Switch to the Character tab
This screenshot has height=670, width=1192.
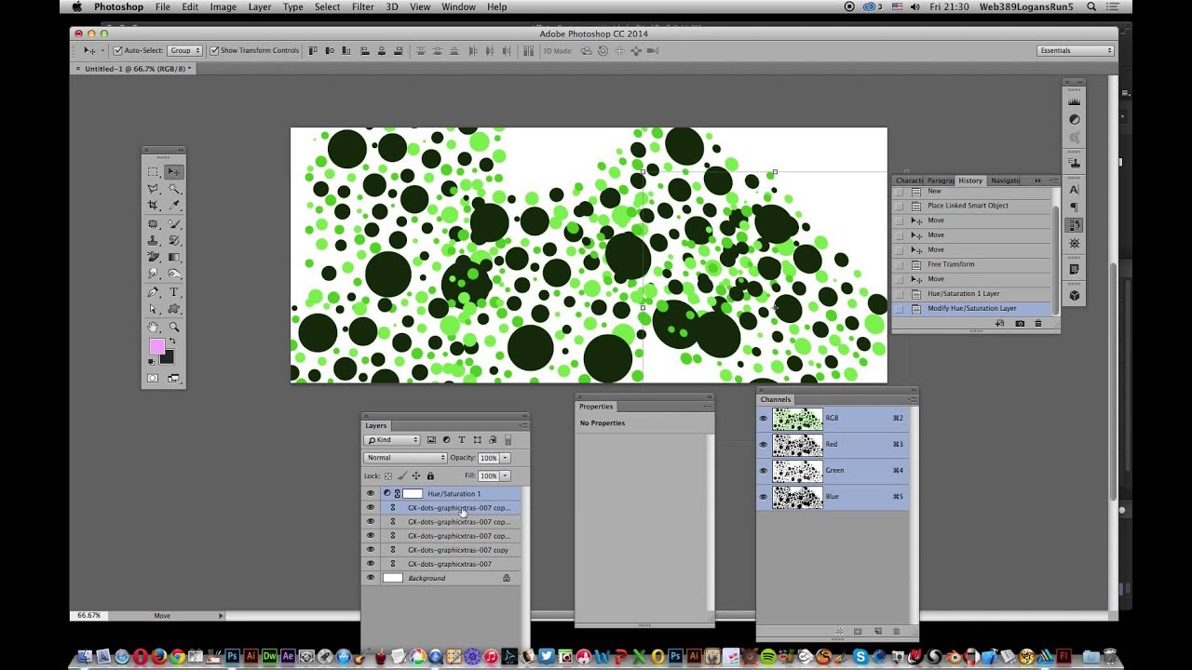click(910, 181)
